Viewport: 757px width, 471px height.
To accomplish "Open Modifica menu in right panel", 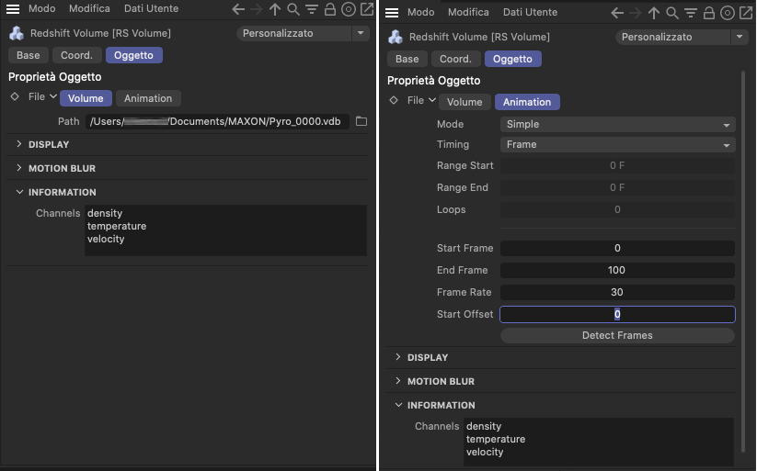I will pos(468,13).
